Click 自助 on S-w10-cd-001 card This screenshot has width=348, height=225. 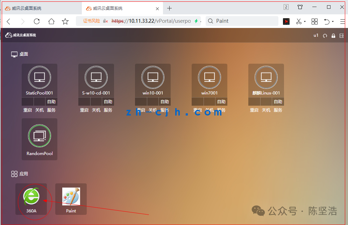(x=108, y=102)
